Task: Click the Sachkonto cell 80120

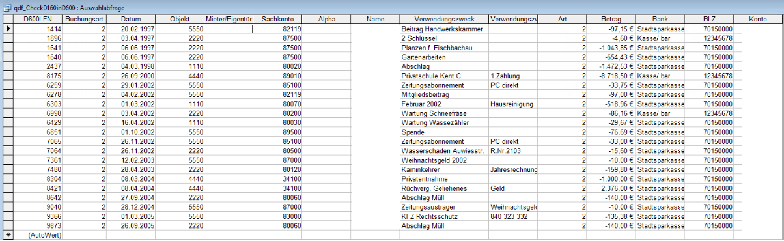Action: 277,169
